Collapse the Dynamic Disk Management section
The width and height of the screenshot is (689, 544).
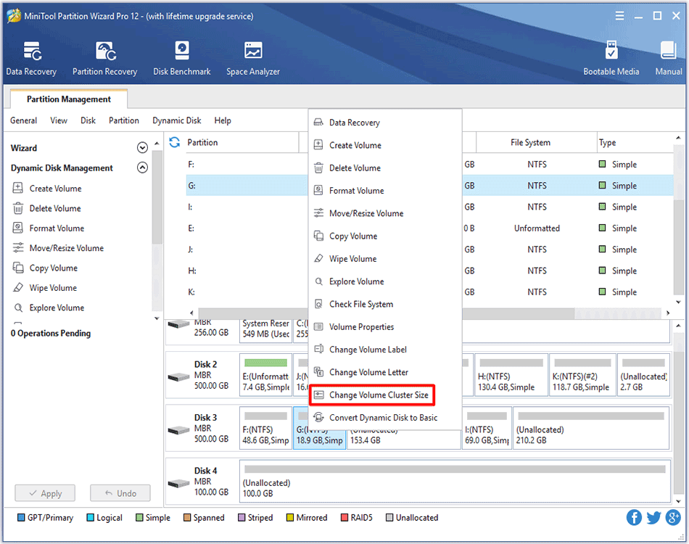coord(142,168)
